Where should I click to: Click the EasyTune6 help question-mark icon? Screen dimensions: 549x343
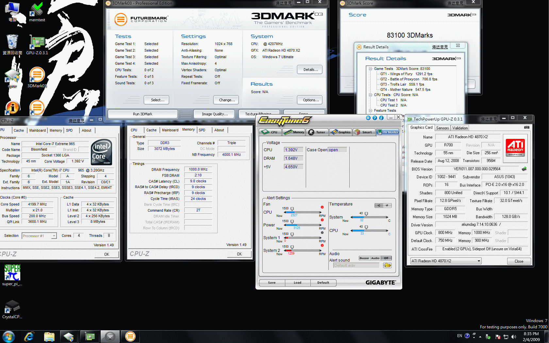(375, 118)
